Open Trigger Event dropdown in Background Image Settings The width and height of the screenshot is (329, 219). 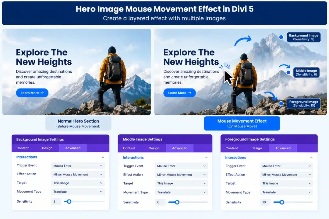click(x=78, y=166)
